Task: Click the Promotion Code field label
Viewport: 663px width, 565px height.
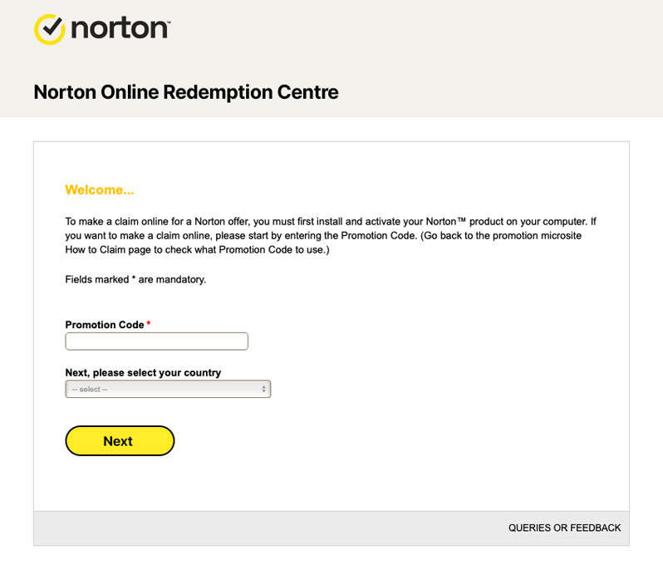Action: [x=105, y=325]
